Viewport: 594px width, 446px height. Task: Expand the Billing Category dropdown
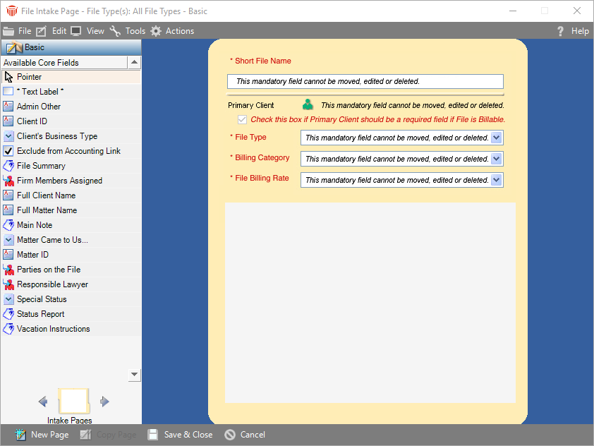tap(496, 159)
